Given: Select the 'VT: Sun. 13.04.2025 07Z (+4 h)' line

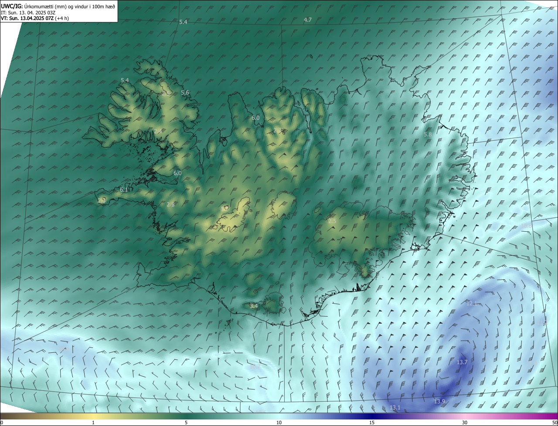Looking at the screenshot, I should 35,18.
